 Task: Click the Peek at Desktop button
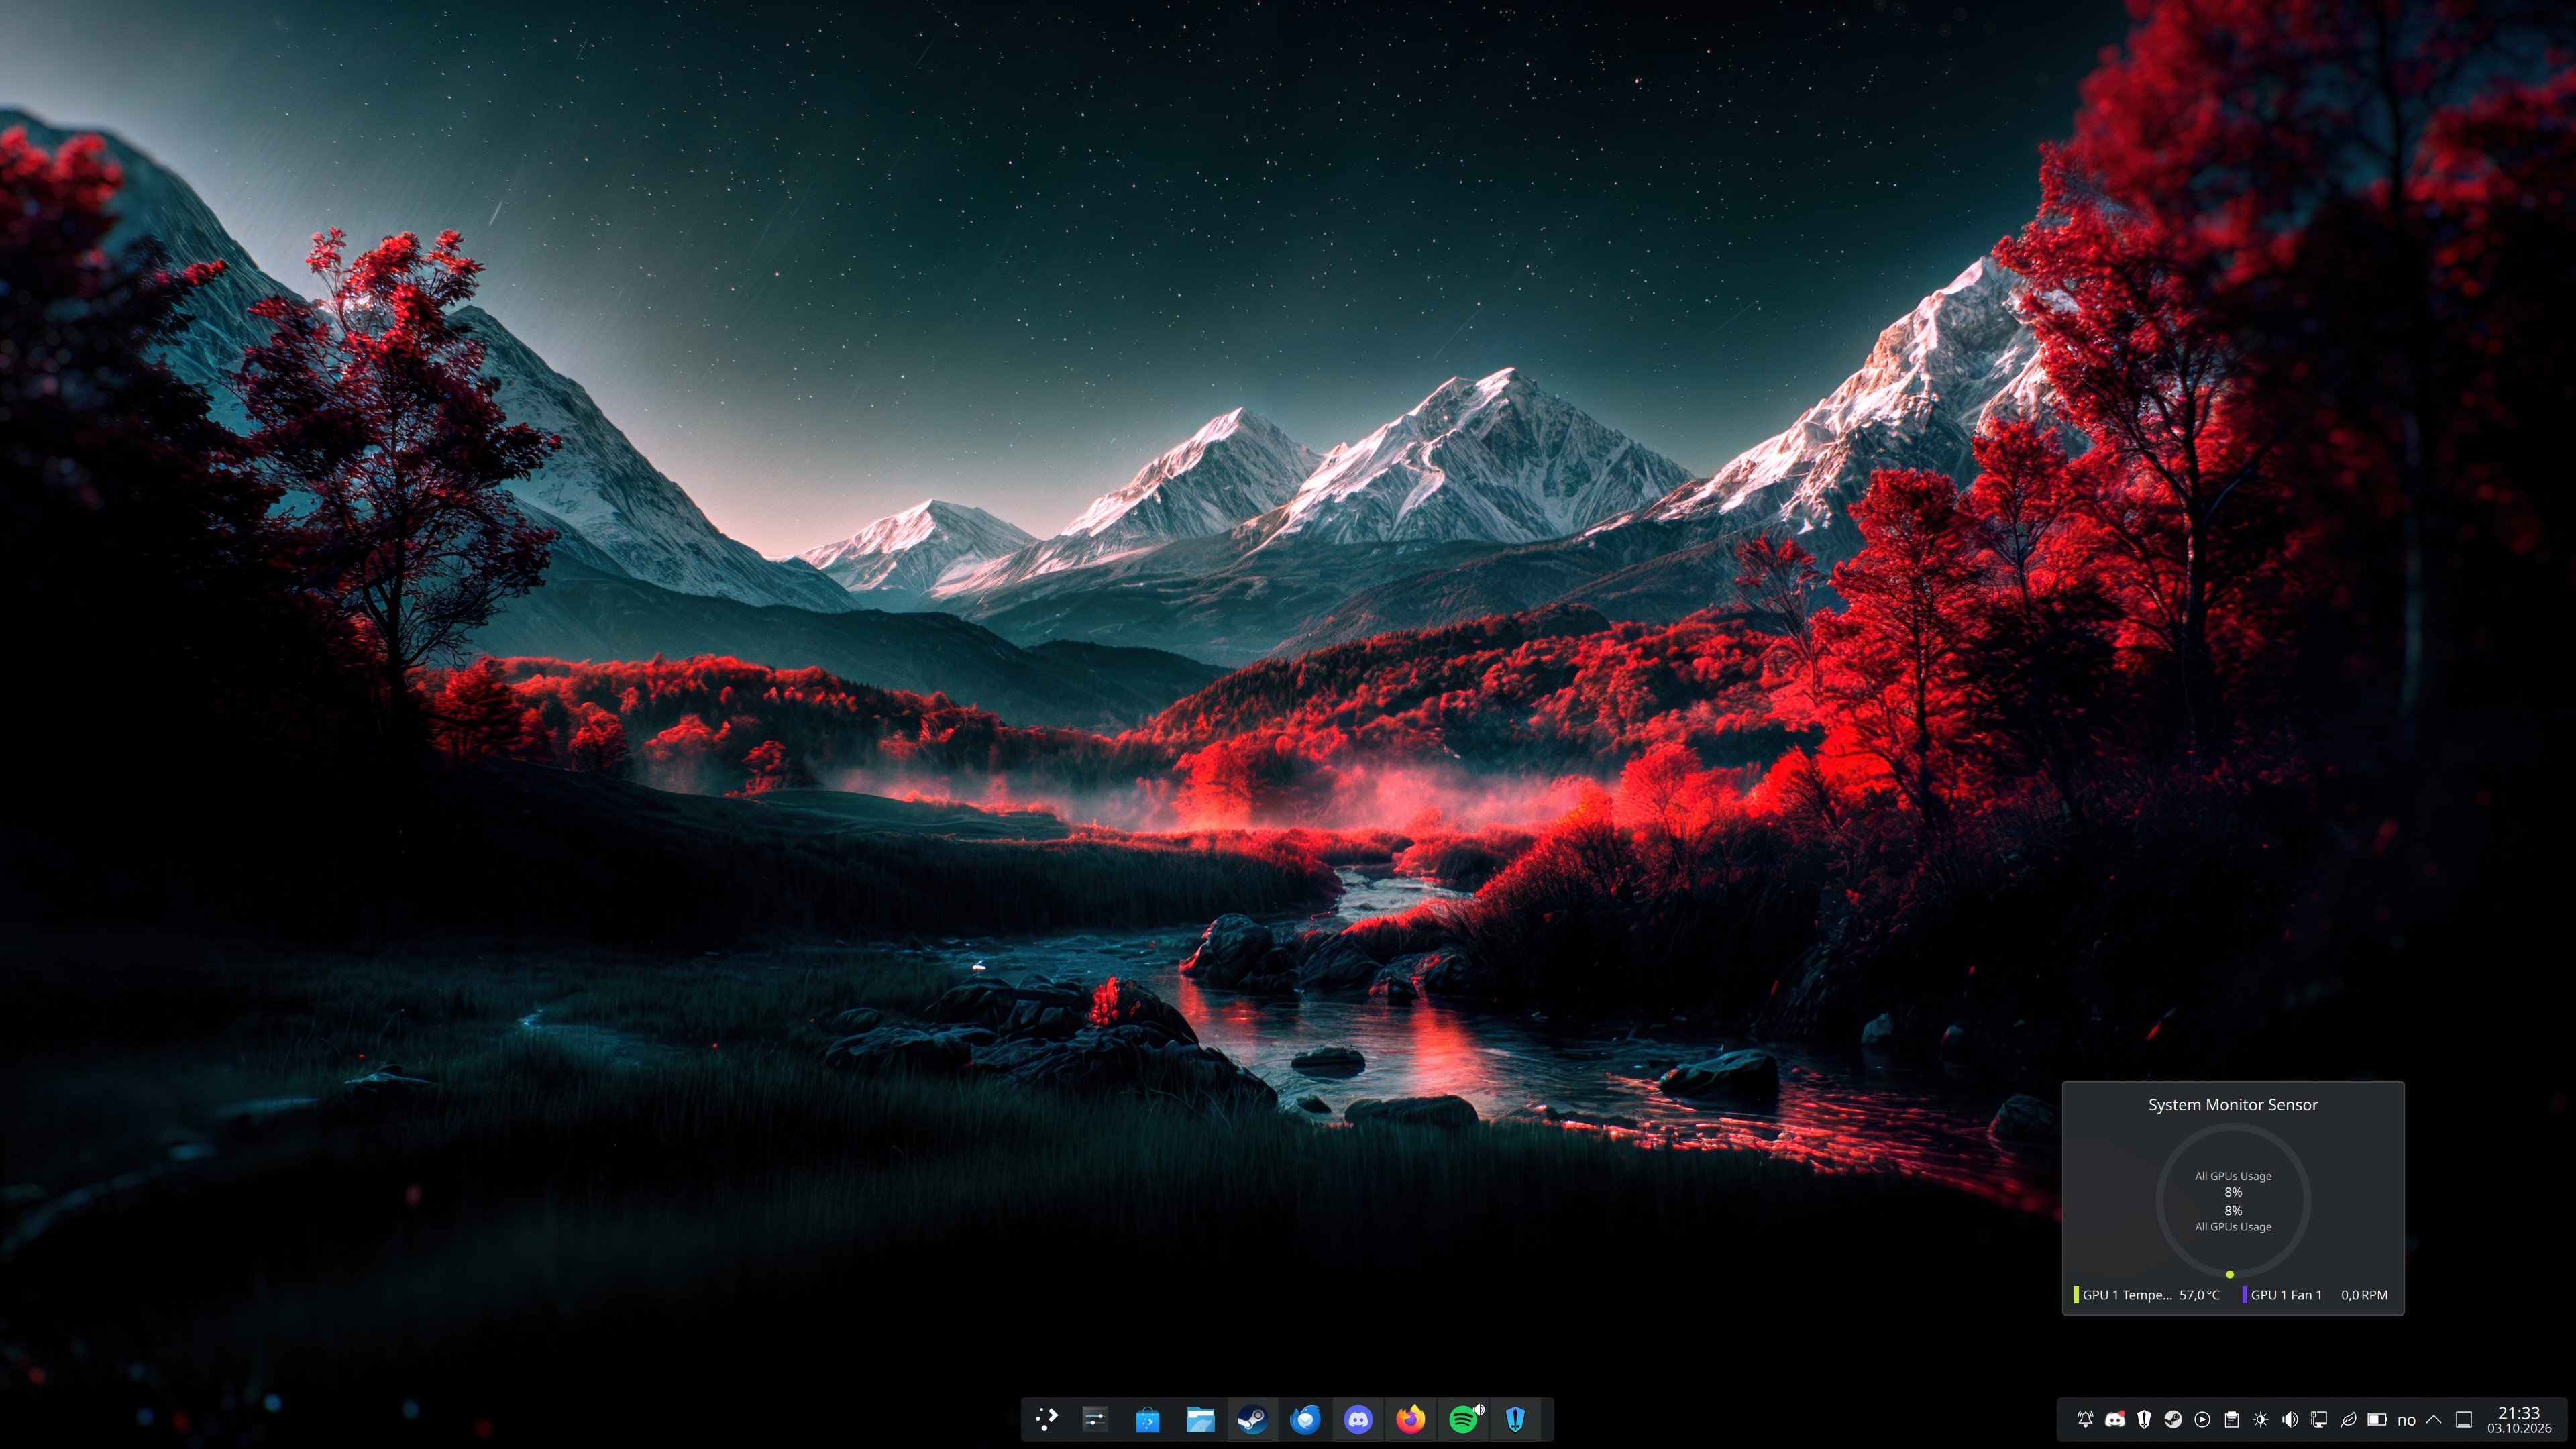click(2464, 1420)
